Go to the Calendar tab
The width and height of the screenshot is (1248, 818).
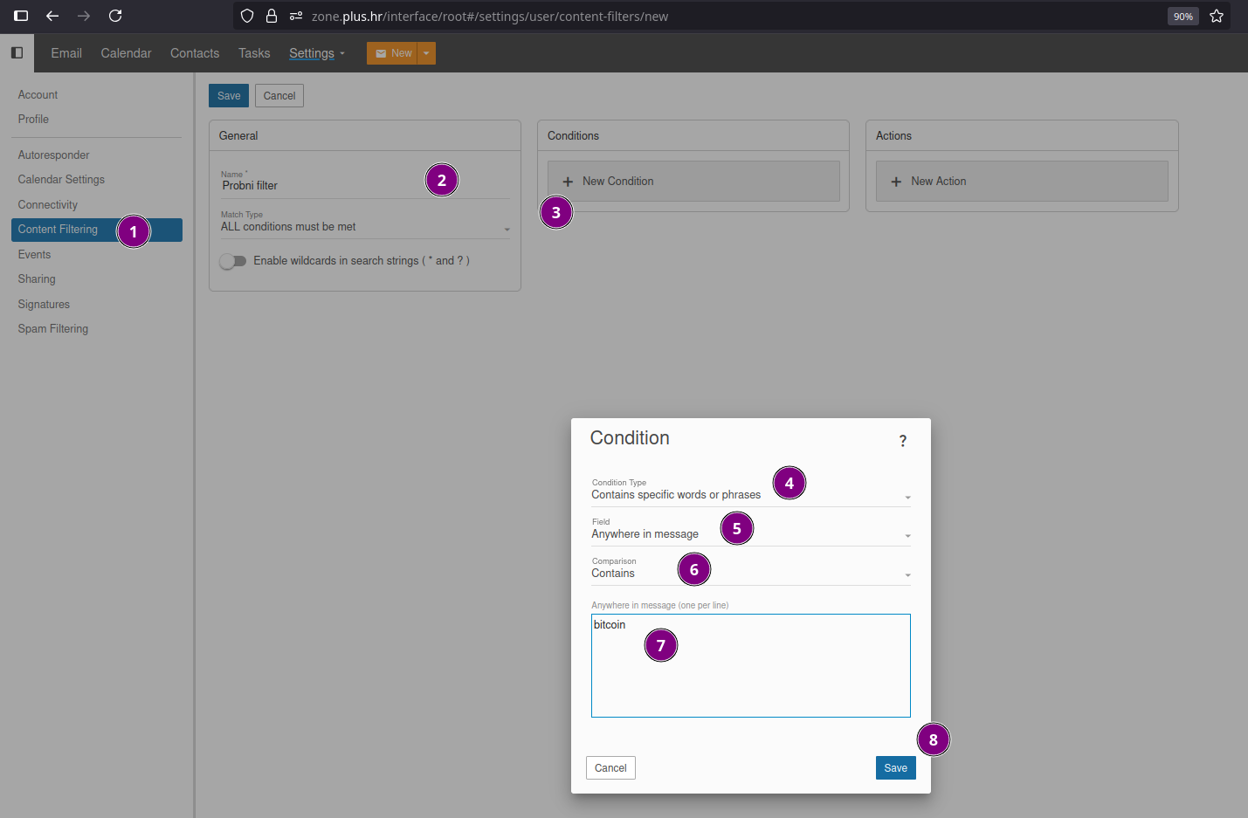coord(126,53)
